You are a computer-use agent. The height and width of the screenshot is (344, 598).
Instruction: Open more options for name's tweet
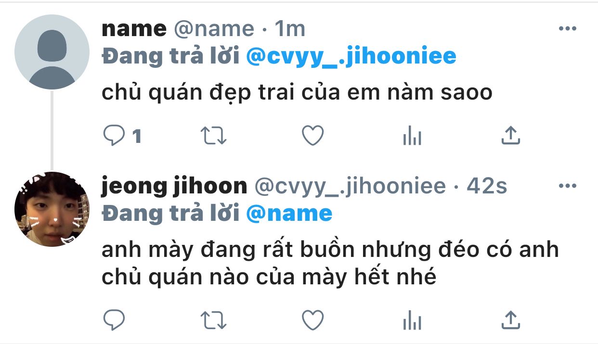[x=567, y=29]
